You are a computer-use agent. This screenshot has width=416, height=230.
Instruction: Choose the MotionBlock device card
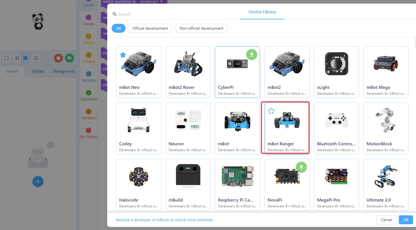pyautogui.click(x=386, y=128)
